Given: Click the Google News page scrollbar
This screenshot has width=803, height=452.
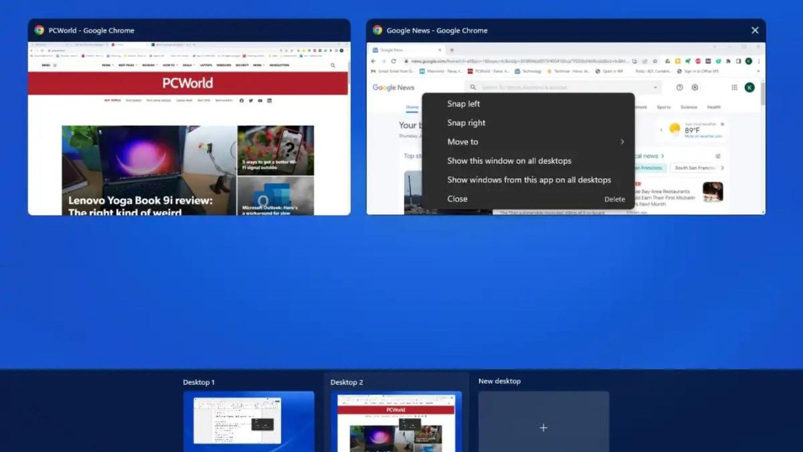Looking at the screenshot, I should pos(763,94).
